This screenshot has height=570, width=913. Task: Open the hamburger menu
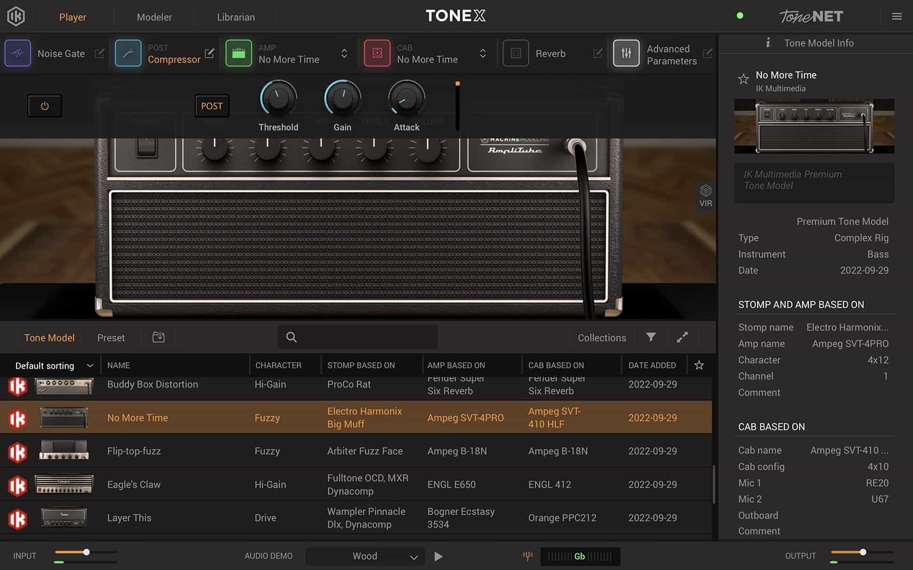[897, 17]
